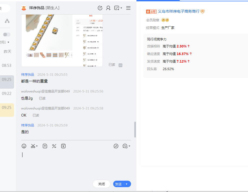This screenshot has width=248, height=192.
Task: Open the emoji picker in chat toolbar
Action: pyautogui.click(x=24, y=146)
